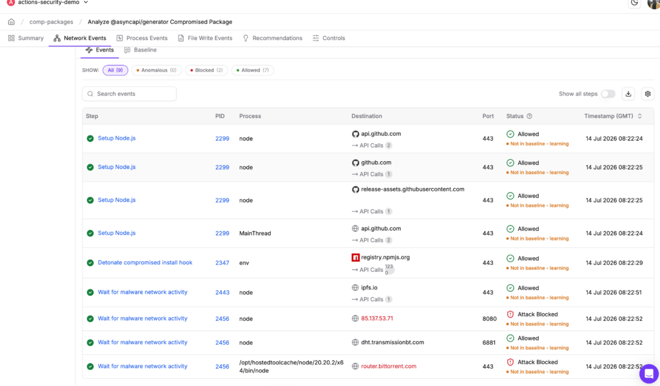Image resolution: width=660 pixels, height=386 pixels.
Task: Expand API Calls for registry.npmjs.org
Action: click(373, 270)
